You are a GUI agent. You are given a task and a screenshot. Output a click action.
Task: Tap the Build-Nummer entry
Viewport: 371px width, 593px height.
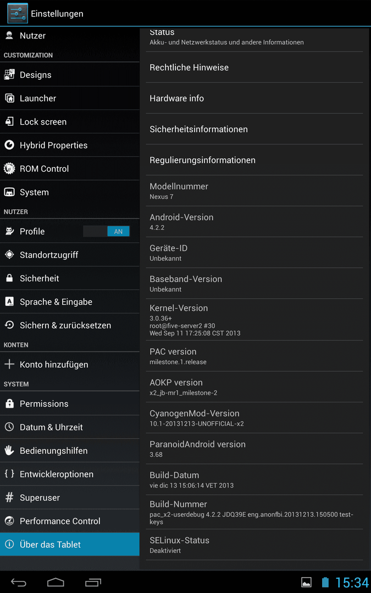[x=254, y=512]
